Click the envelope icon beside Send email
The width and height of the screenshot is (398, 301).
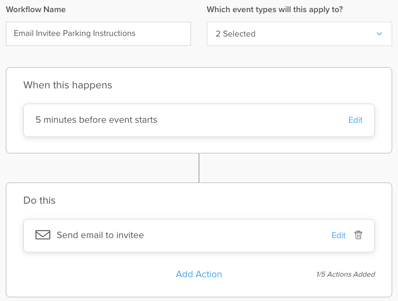(43, 235)
